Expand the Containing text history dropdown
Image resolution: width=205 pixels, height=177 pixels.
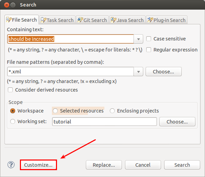[138, 39]
